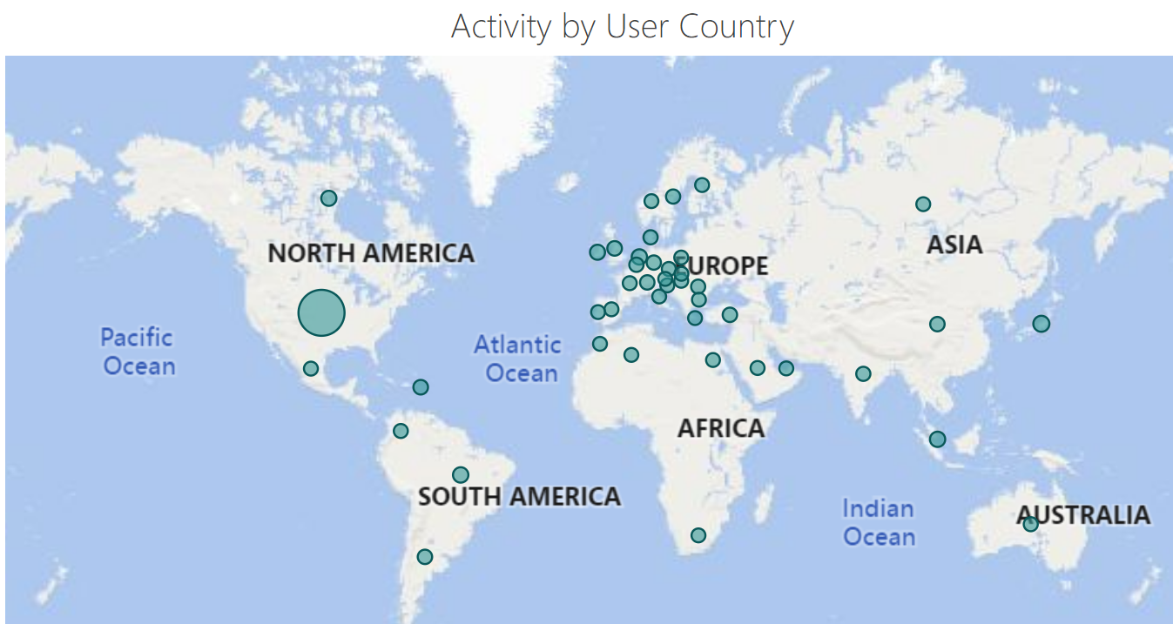Select the Argentina bubble in southern South America

424,557
